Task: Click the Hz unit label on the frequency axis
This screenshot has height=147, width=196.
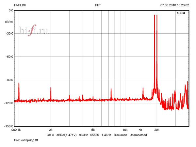Action: pyautogui.click(x=140, y=130)
